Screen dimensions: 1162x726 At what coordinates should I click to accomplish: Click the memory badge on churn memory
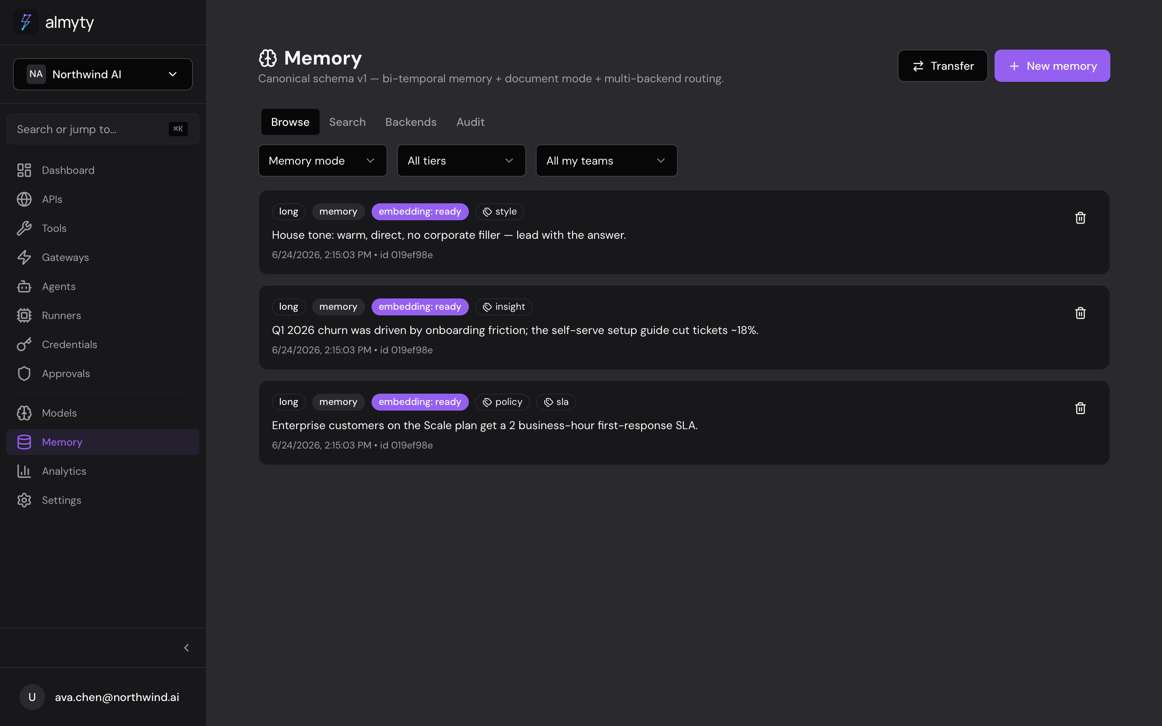point(338,307)
